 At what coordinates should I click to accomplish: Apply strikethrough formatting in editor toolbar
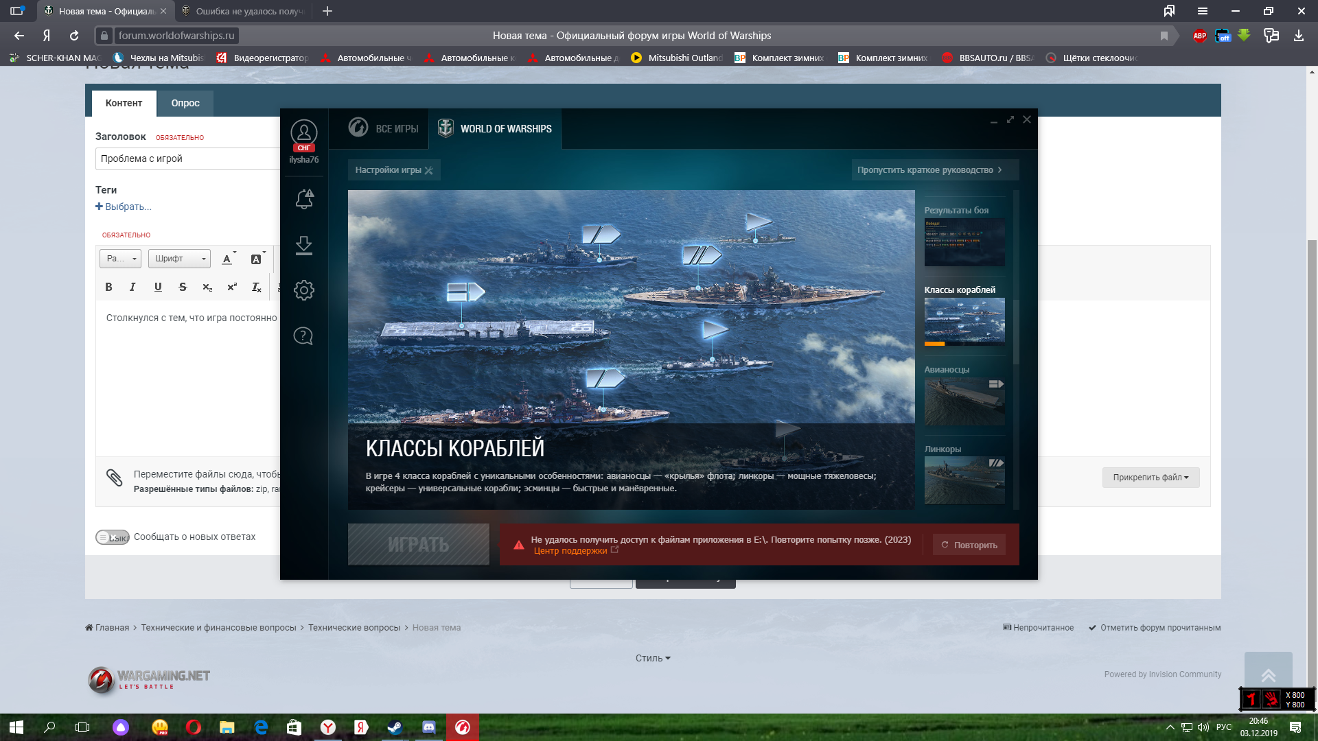pyautogui.click(x=183, y=287)
